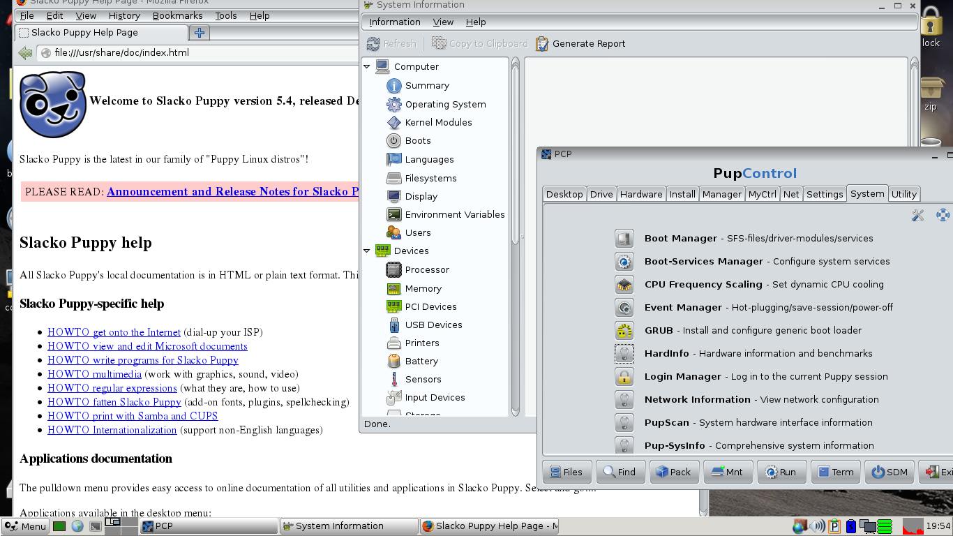Screen dimensions: 953x536
Task: Click the Firefox back arrow button
Action: (26, 53)
